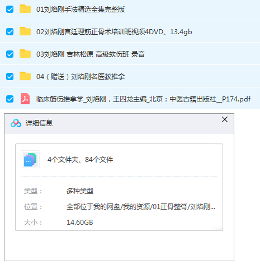
Task: Click folder icon of 02刘焰刚宫廷理筋正骨术 row
Action: 25,31
